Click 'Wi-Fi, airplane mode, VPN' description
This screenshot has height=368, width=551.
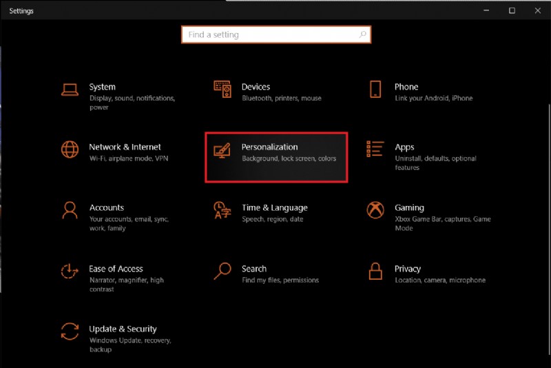point(129,159)
